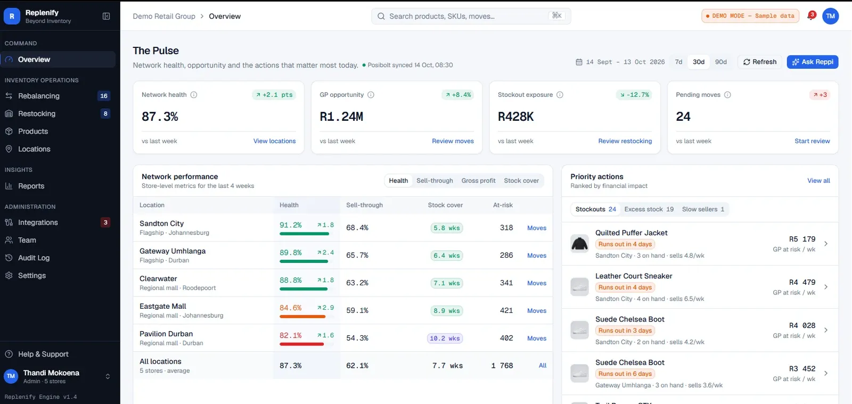Click the Network health info icon
The width and height of the screenshot is (852, 404).
point(194,95)
